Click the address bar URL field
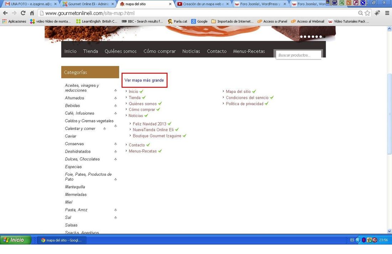This screenshot has width=392, height=254. point(197,13)
